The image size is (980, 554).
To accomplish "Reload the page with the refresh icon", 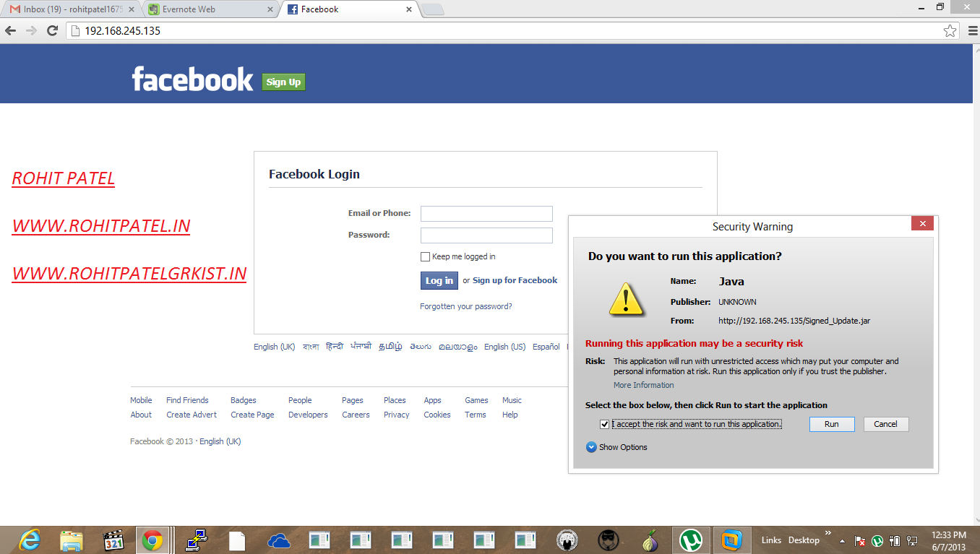I will 52,31.
